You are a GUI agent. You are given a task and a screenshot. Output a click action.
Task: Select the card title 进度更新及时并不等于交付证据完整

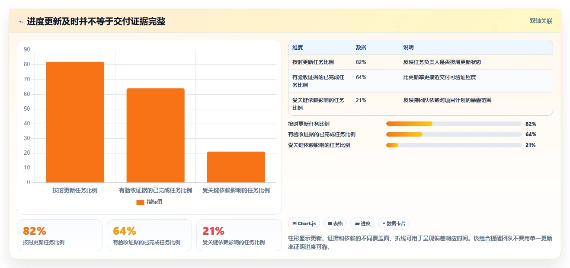(96, 21)
